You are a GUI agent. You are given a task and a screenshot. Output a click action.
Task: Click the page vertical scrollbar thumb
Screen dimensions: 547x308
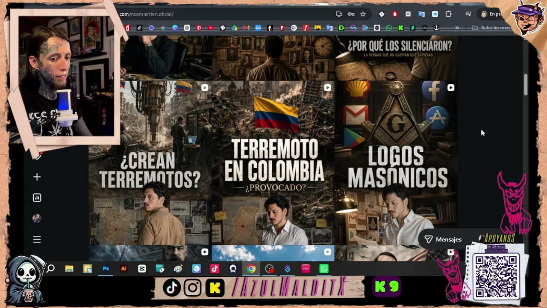pyautogui.click(x=526, y=85)
